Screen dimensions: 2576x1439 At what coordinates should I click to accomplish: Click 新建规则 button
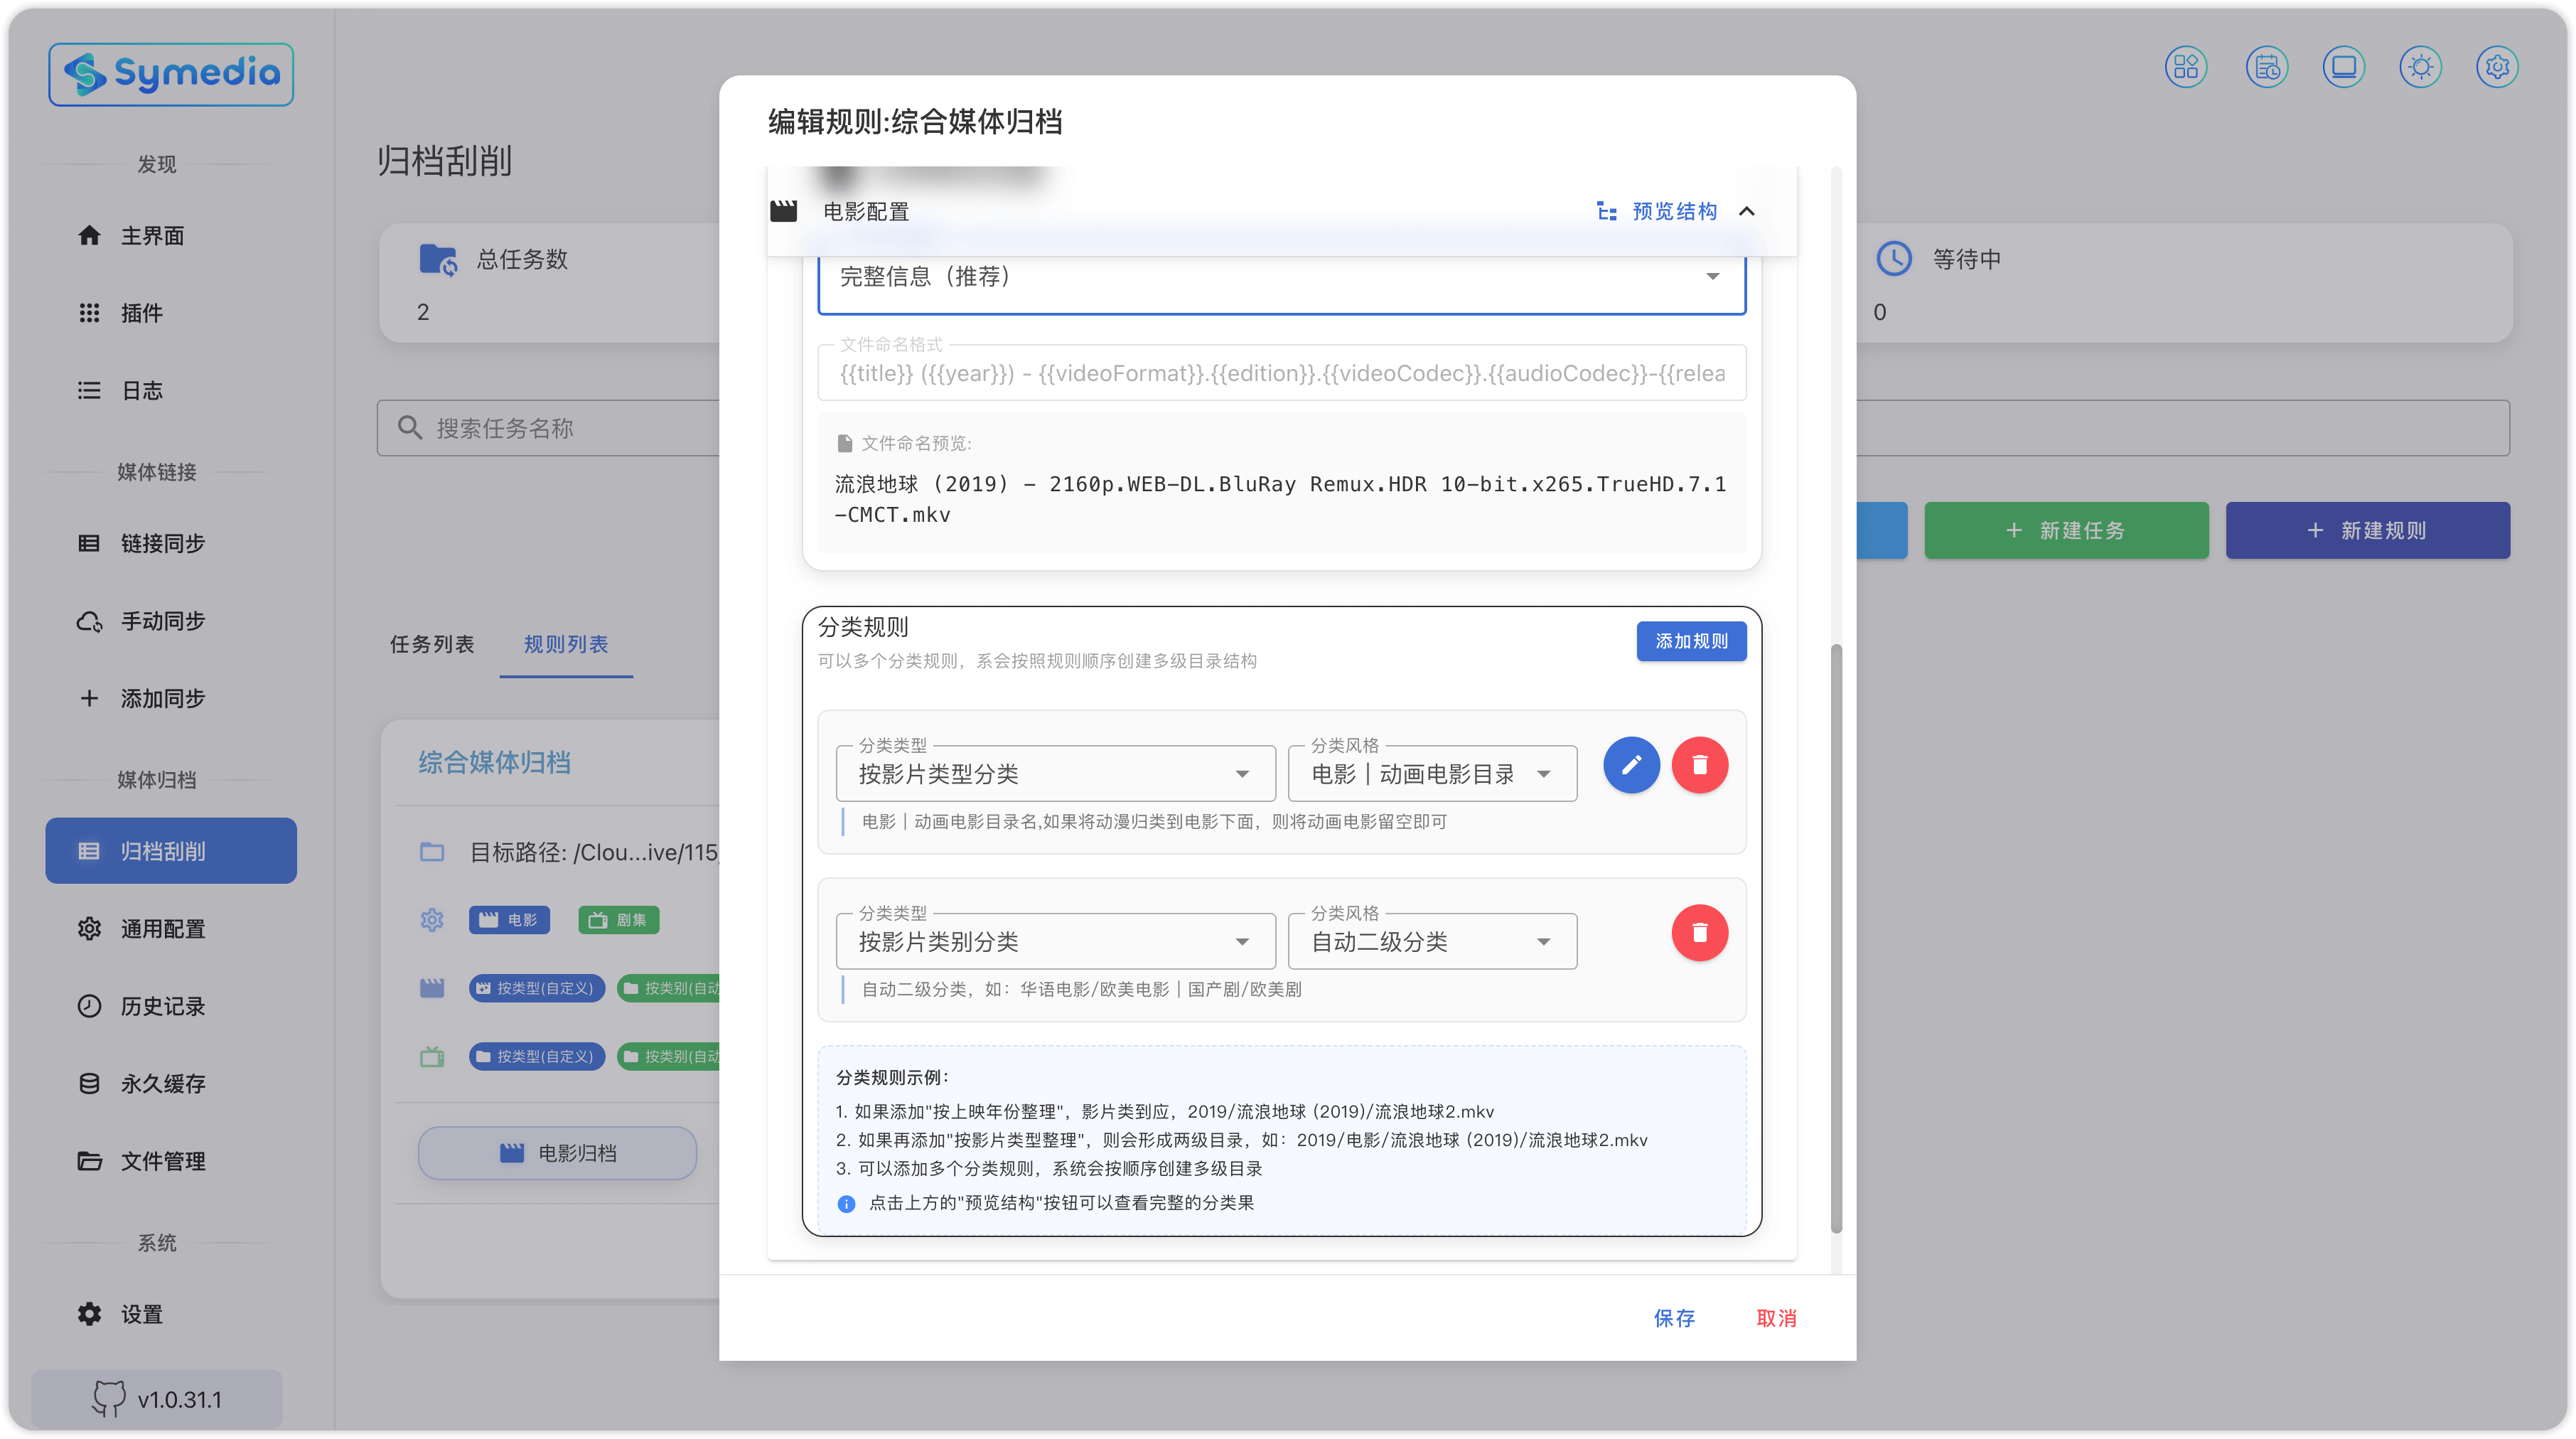click(2367, 530)
